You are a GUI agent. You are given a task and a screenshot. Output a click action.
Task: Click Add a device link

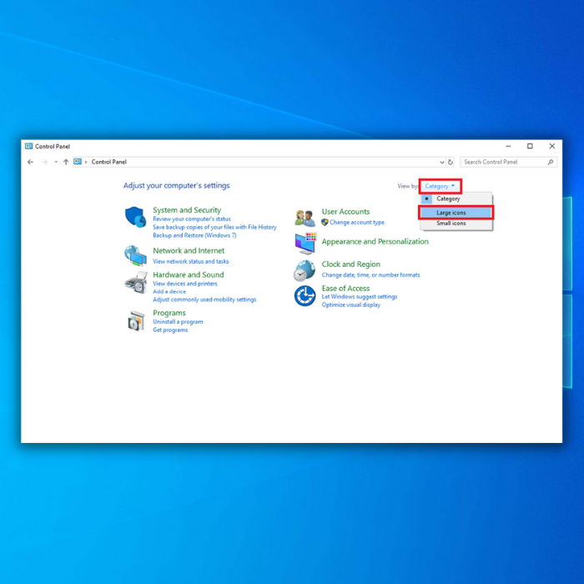169,292
